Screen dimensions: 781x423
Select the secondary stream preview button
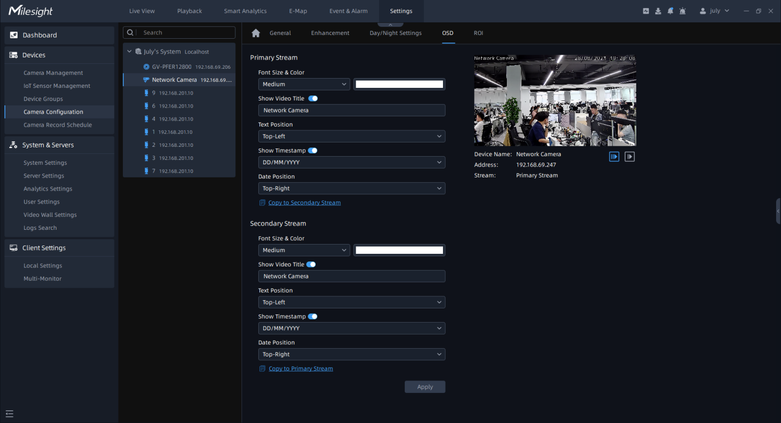630,157
